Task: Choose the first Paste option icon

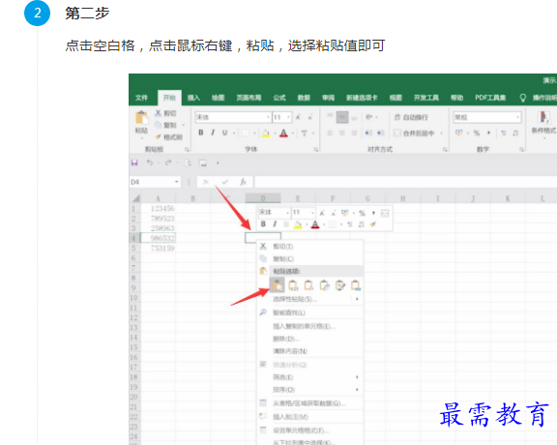Action: (x=278, y=285)
